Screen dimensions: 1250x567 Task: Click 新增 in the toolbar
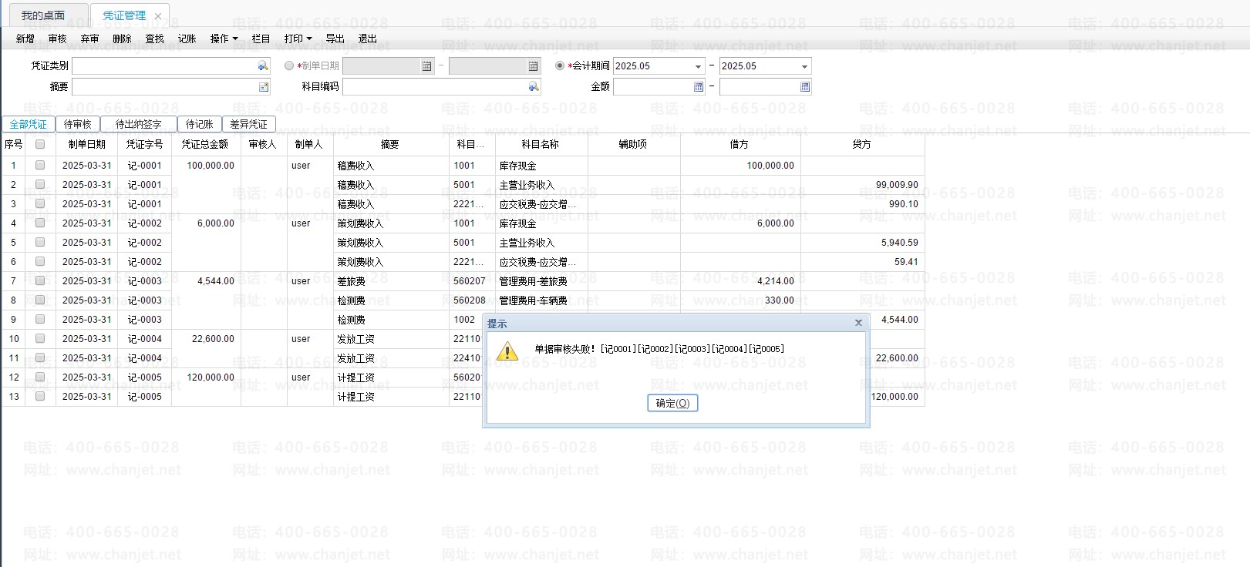click(x=25, y=39)
